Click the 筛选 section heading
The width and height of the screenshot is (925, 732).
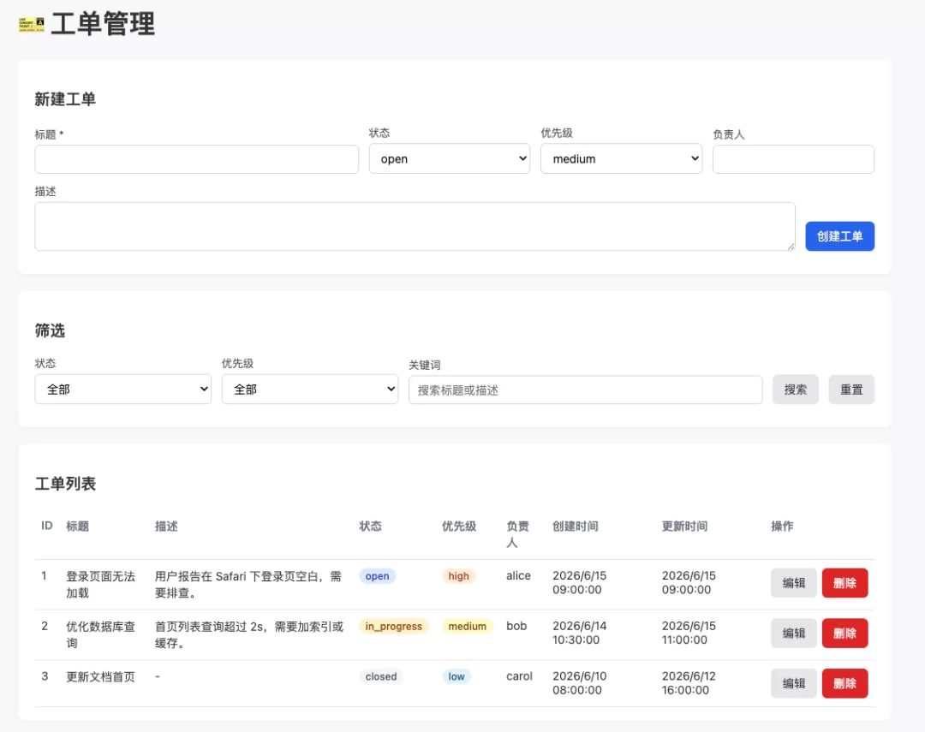pyautogui.click(x=51, y=330)
